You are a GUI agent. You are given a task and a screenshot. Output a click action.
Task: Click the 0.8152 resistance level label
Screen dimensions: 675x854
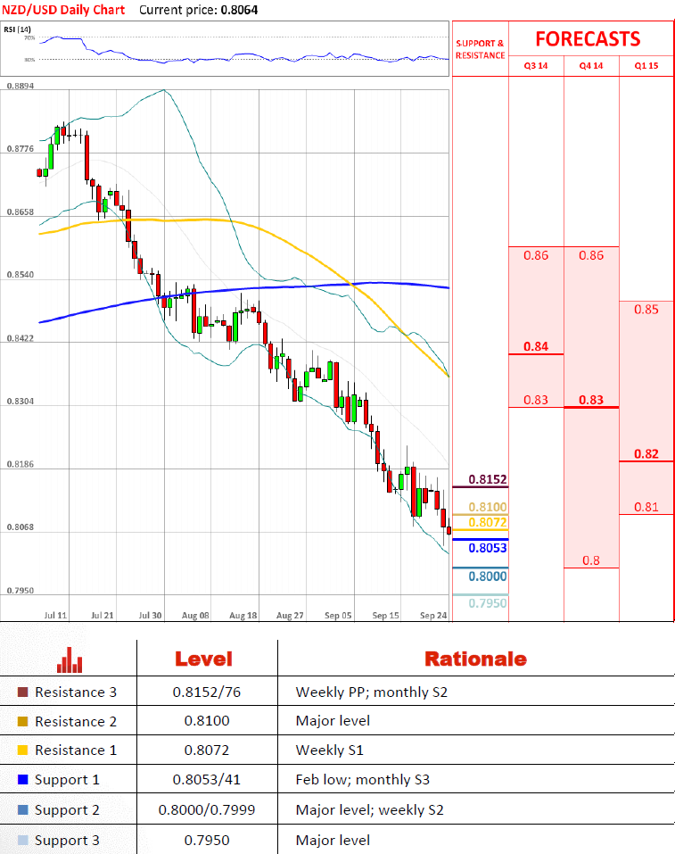(488, 479)
